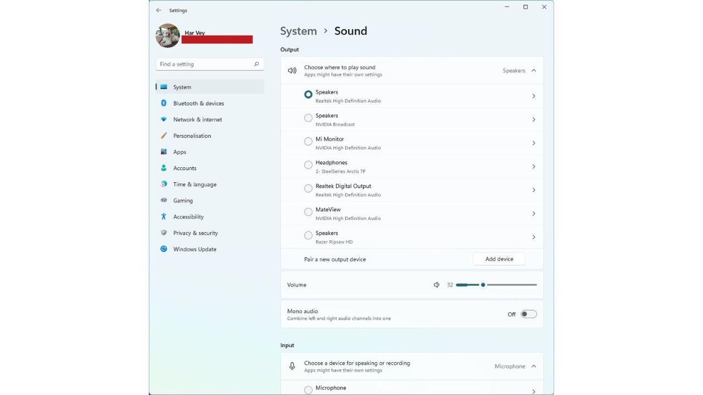This screenshot has height=395, width=703.
Task: Open Gaming settings
Action: coord(184,200)
